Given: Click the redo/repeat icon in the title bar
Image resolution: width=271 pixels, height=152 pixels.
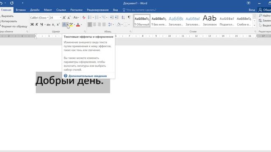Looking at the screenshot, I should (12, 3).
